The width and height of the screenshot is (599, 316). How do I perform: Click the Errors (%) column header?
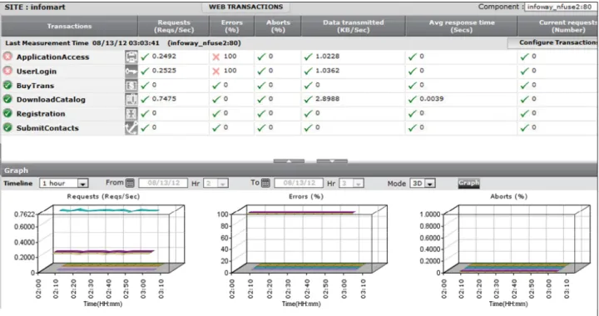232,26
